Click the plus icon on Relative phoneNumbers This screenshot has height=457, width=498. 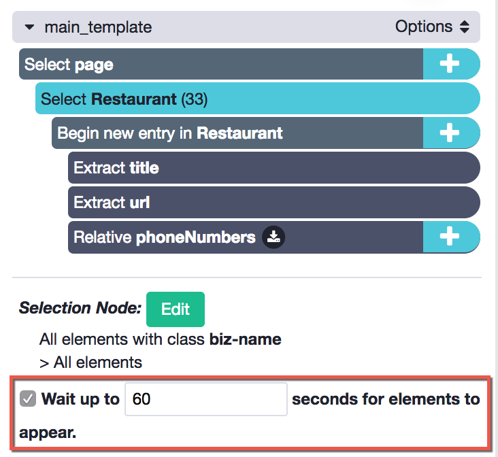[450, 237]
